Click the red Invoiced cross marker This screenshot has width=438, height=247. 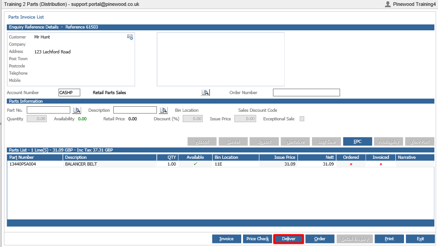[381, 164]
